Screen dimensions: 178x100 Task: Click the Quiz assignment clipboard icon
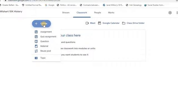point(36,37)
